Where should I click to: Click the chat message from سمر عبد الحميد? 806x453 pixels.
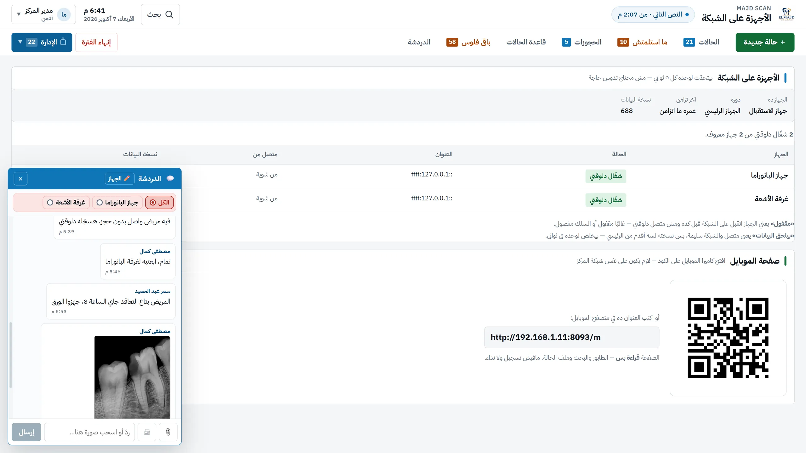click(111, 301)
